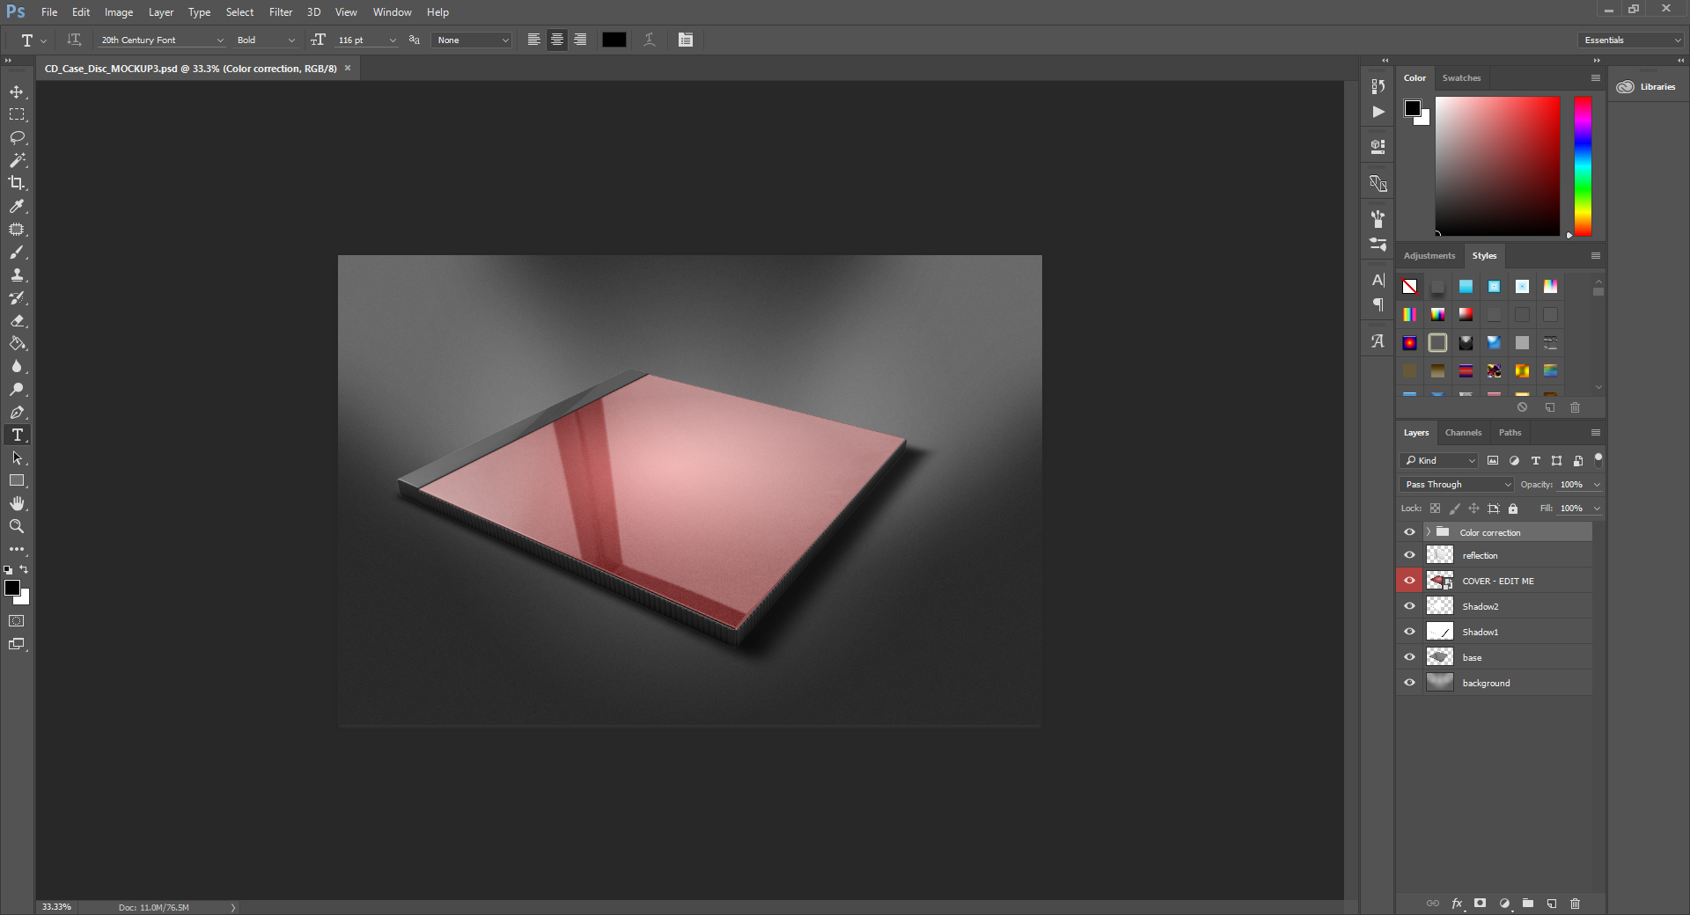Click the black text color swatch
Viewport: 1690px width, 915px height.
[614, 40]
